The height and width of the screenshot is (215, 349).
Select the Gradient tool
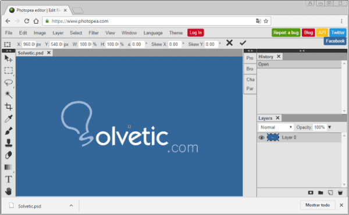pyautogui.click(x=9, y=167)
